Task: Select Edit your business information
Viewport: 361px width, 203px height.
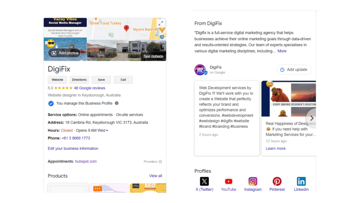Action: pyautogui.click(x=73, y=148)
